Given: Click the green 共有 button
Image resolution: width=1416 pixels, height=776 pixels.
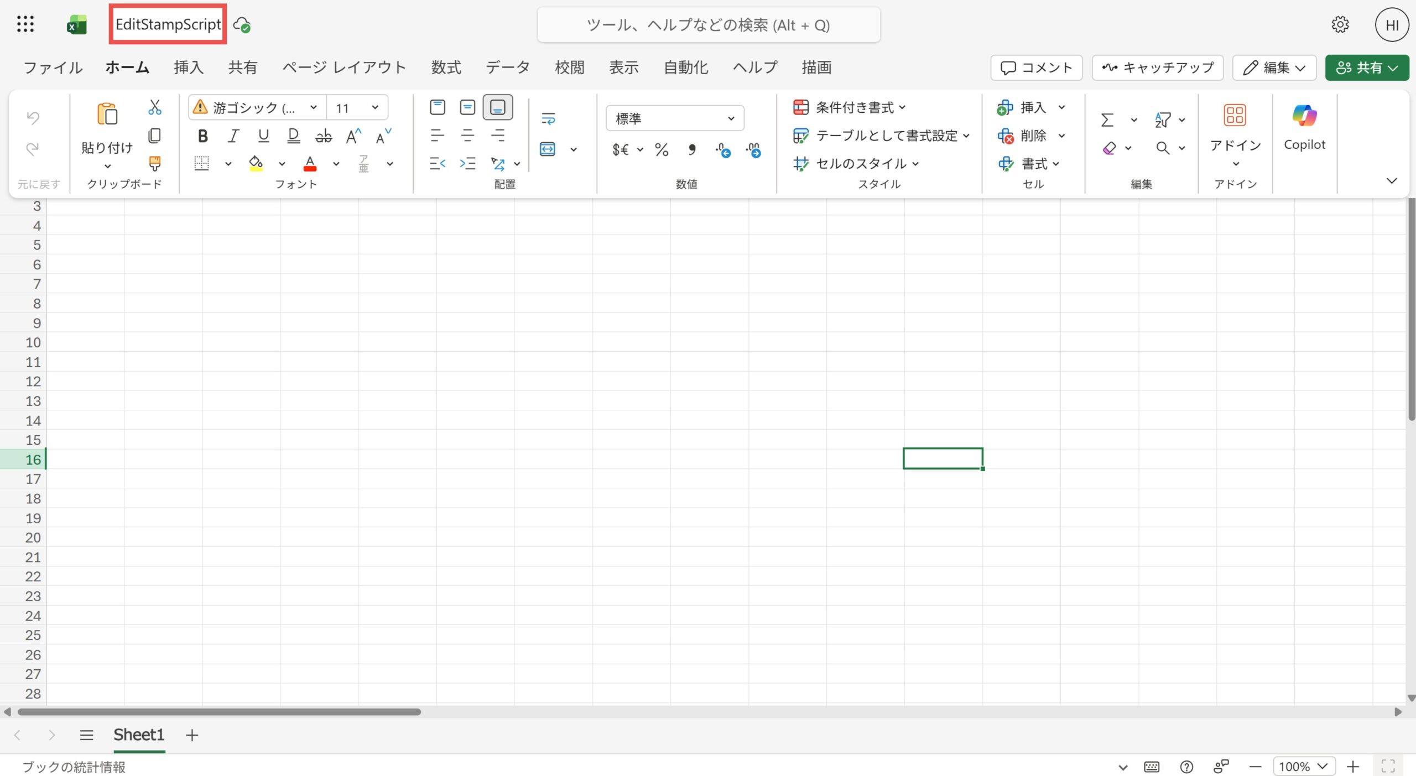Looking at the screenshot, I should click(1366, 67).
